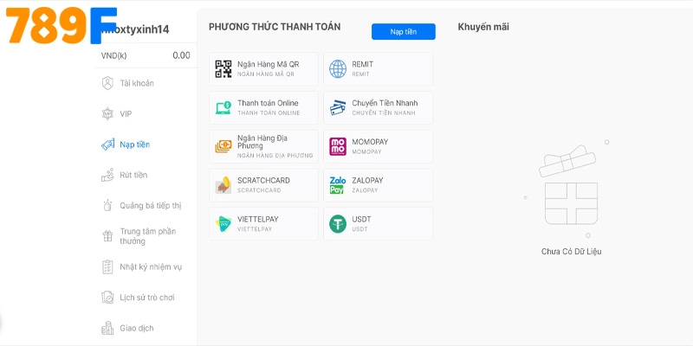Click the blue Nạp tiền button

click(403, 32)
